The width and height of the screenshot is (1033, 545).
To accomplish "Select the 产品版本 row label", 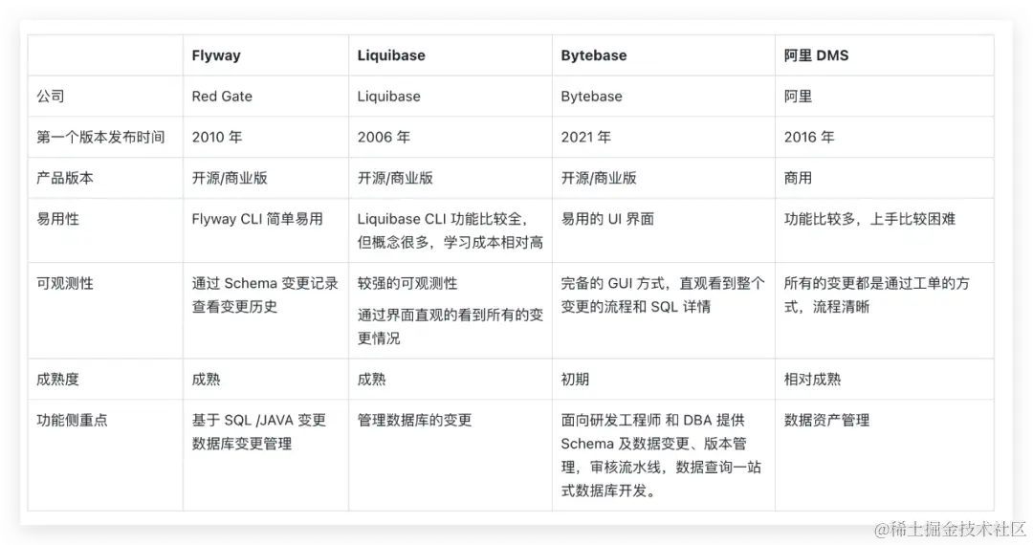I will 65,178.
